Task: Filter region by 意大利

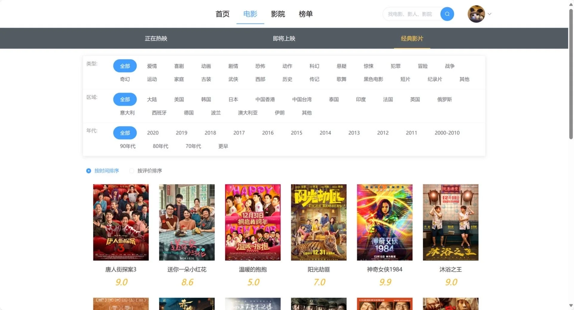Action: tap(127, 113)
